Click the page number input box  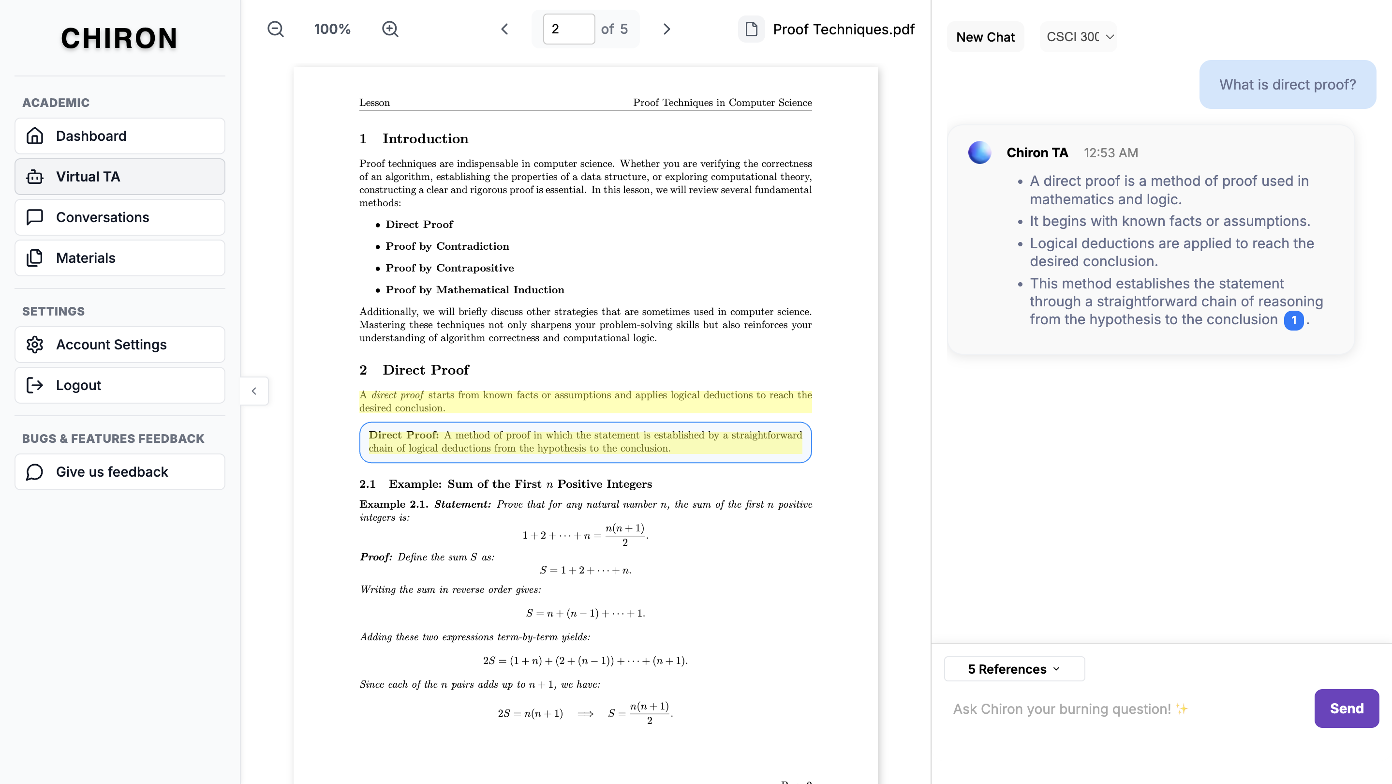[568, 29]
